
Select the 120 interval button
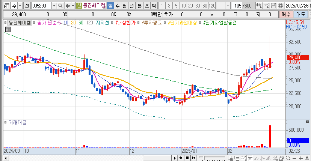[212, 6]
